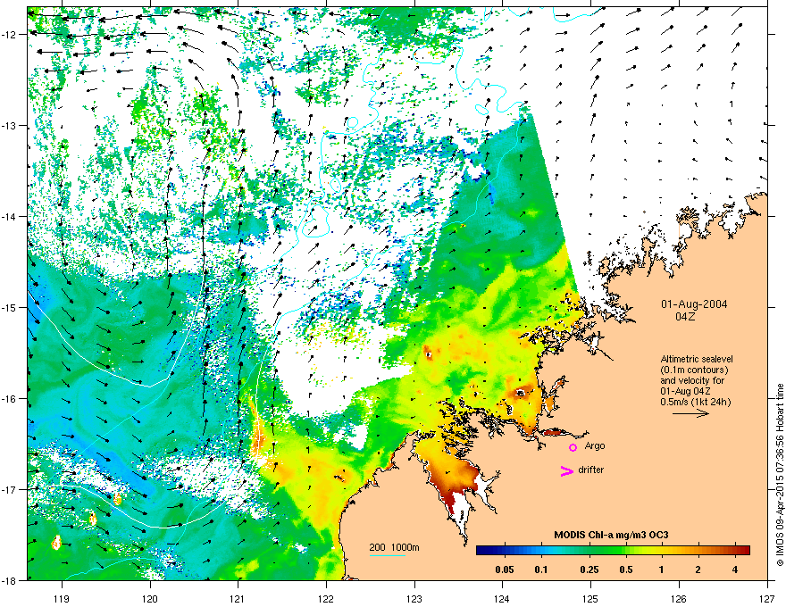Click the "MODIS Chl-a mg/m3 OC3" title

611,535
